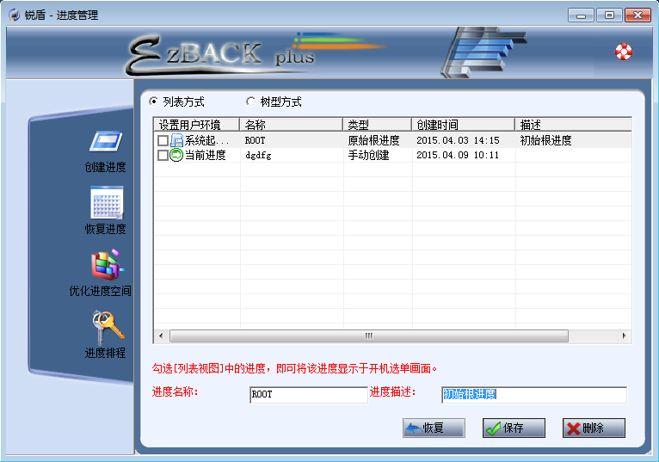Viewport: 659px width, 462px height.
Task: Maximize the 锐盾 进度管理 window
Action: point(609,15)
